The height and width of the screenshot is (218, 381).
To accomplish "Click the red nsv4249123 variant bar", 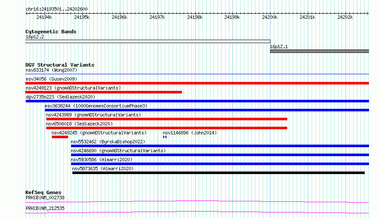I will click(104, 92).
